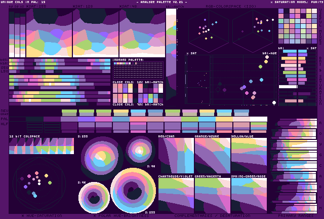Click the yellow dot in the BRI-HUE chart

click(x=266, y=61)
